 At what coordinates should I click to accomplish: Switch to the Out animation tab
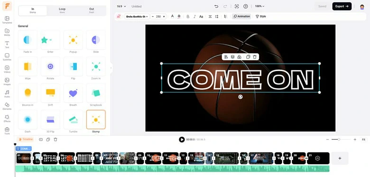[92, 10]
